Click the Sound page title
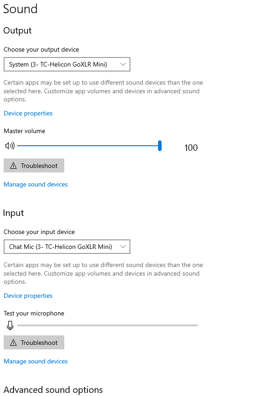The image size is (254, 396). point(20,9)
